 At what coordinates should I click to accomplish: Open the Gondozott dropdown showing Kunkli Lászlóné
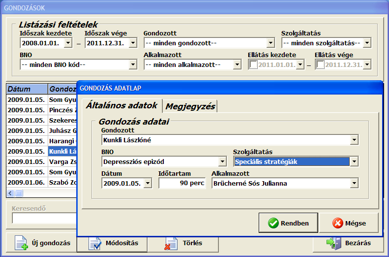tap(354, 140)
